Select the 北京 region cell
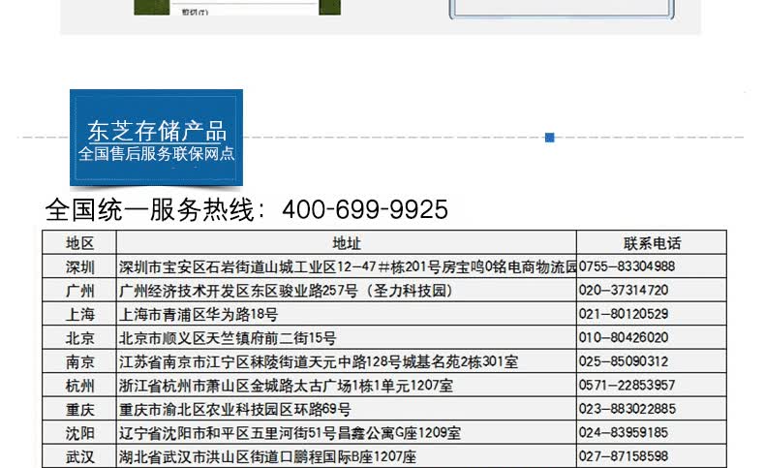The width and height of the screenshot is (765, 468). pos(79,338)
